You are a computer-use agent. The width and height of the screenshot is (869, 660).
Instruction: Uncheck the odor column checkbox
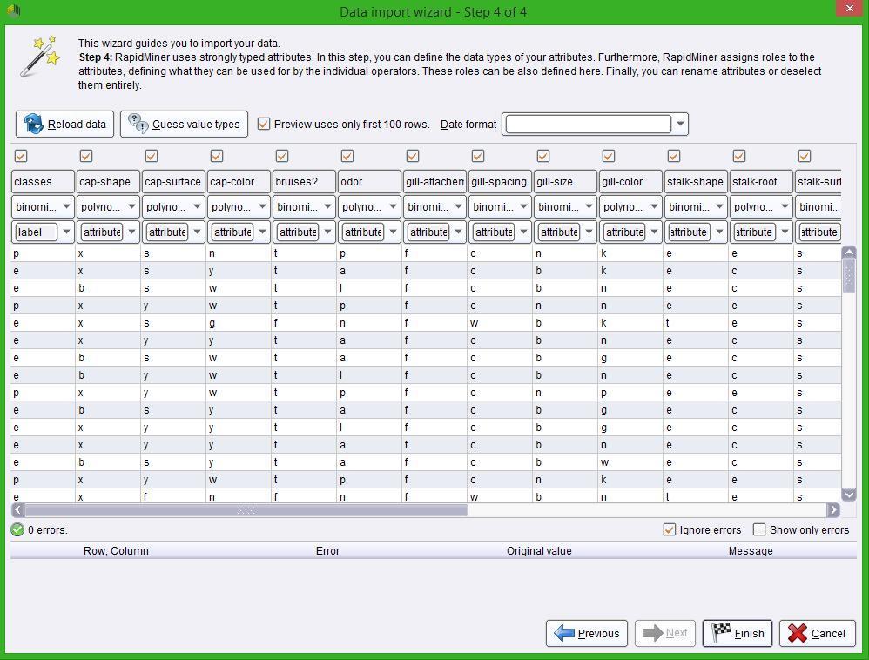(347, 156)
